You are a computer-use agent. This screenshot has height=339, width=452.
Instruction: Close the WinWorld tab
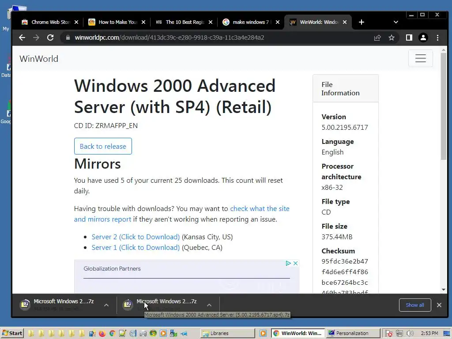click(x=345, y=22)
